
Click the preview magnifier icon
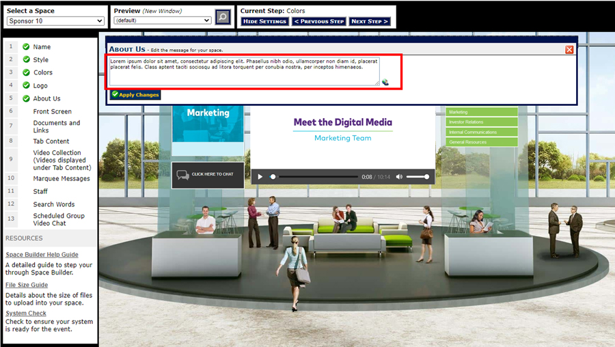pyautogui.click(x=223, y=17)
